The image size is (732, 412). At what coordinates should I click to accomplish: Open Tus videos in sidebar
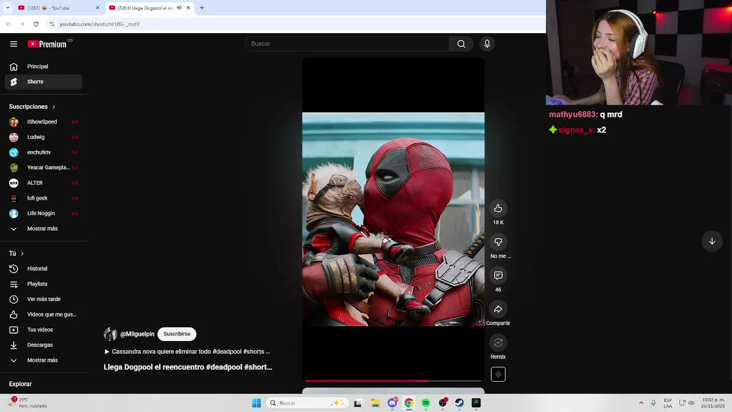click(x=43, y=330)
